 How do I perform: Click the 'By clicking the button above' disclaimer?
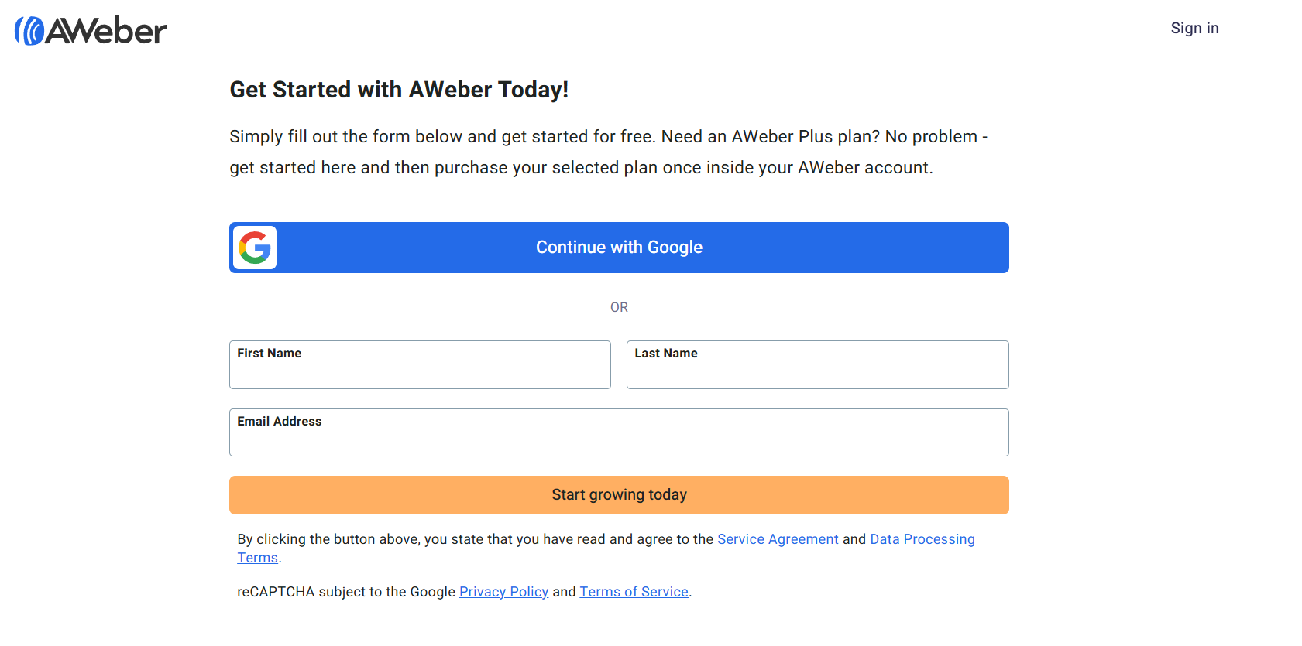[475, 539]
